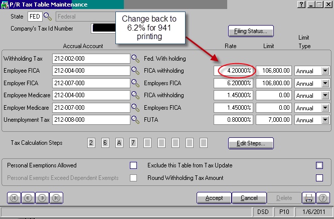This screenshot has width=334, height=219.
Task: Open Employee Medicare account lookup magnifier
Action: (x=135, y=95)
